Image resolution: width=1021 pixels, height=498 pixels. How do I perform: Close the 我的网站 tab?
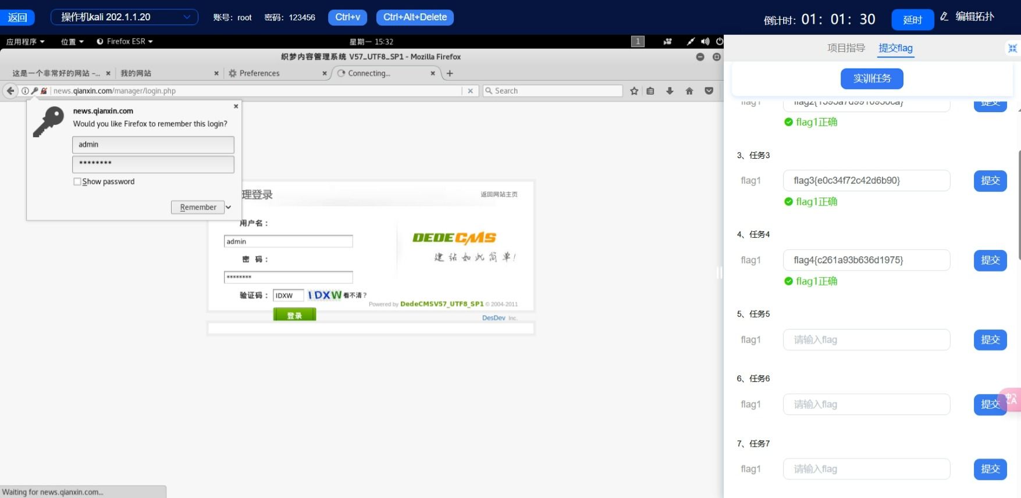click(216, 73)
